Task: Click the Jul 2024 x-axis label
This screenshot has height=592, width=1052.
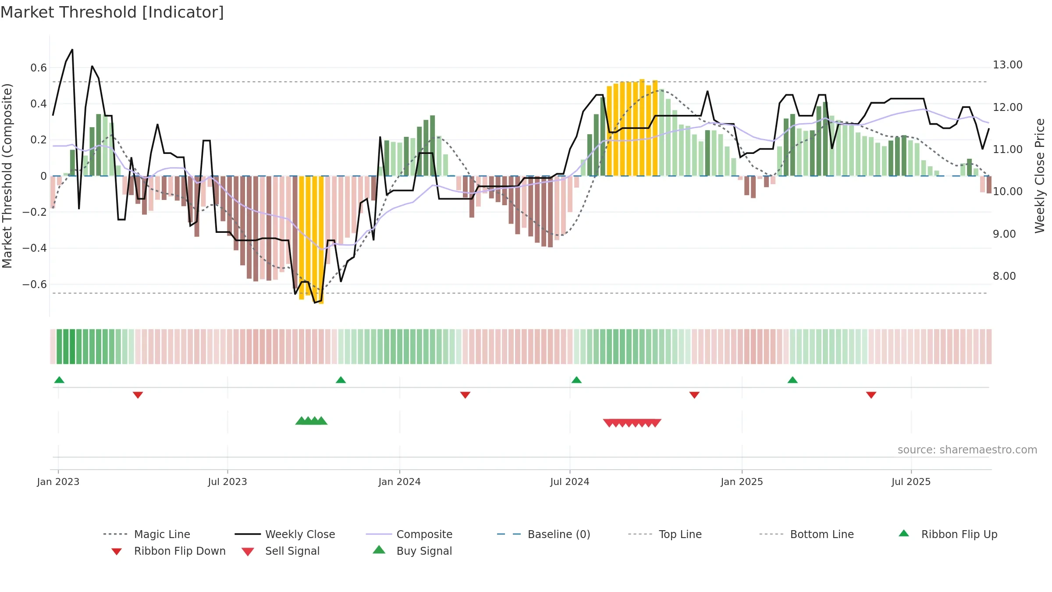Action: pos(570,482)
